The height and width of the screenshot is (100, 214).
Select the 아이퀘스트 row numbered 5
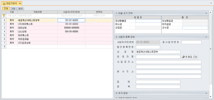pos(57,35)
